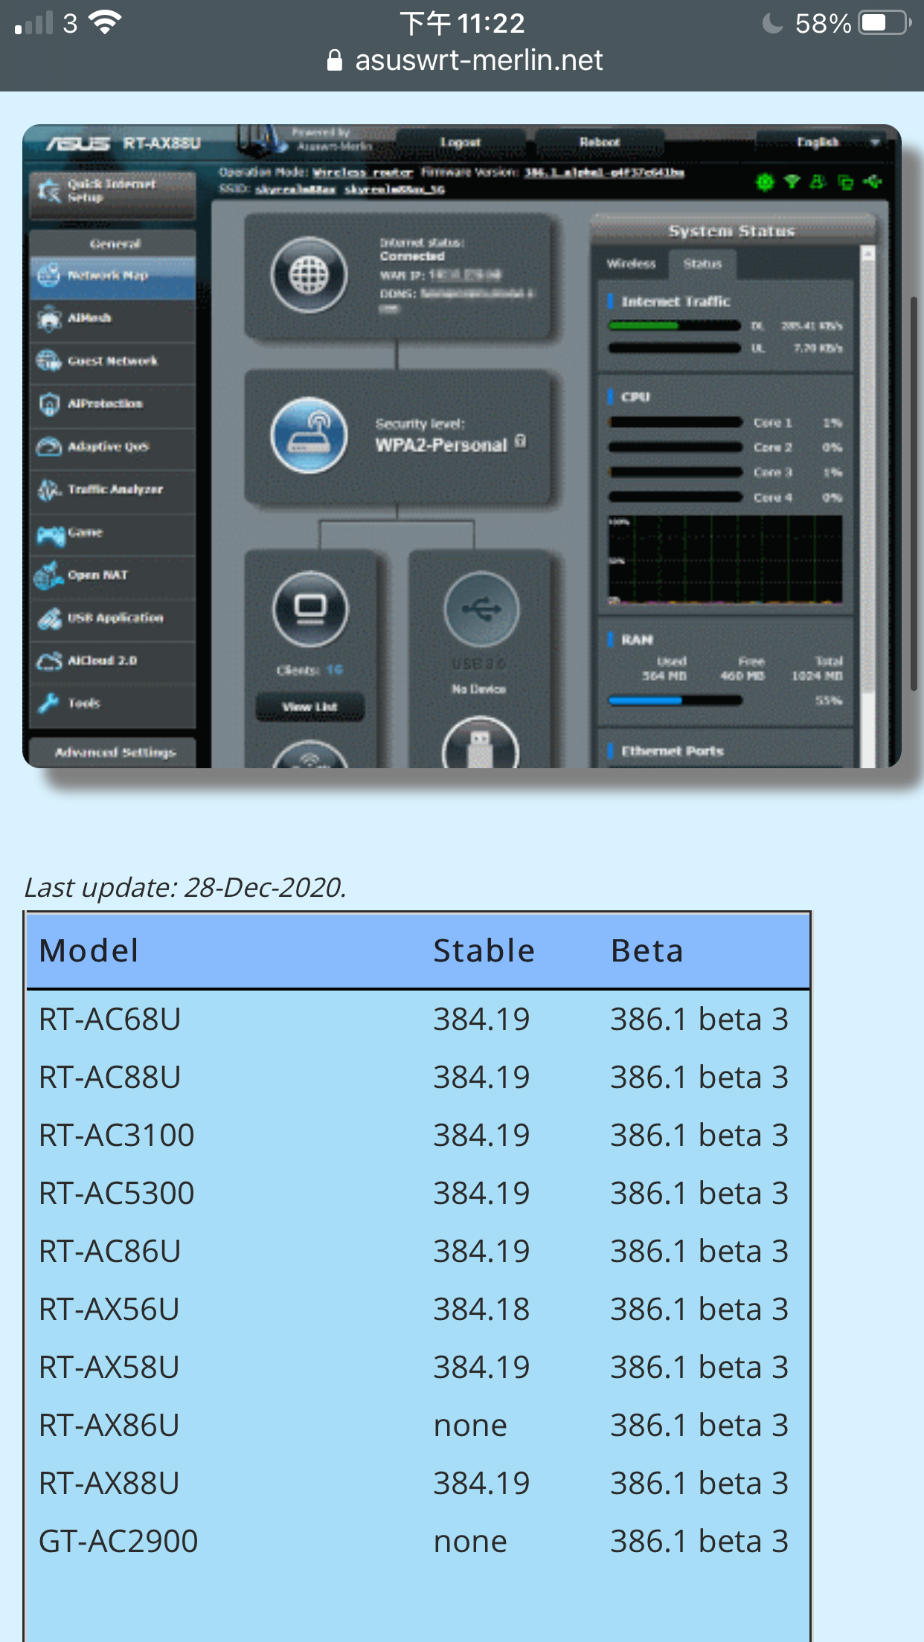924x1642 pixels.
Task: Tap the RT-AC3100 model name
Action: tap(117, 1136)
